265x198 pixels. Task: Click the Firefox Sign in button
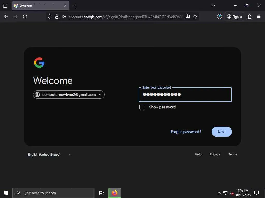pyautogui.click(x=234, y=16)
